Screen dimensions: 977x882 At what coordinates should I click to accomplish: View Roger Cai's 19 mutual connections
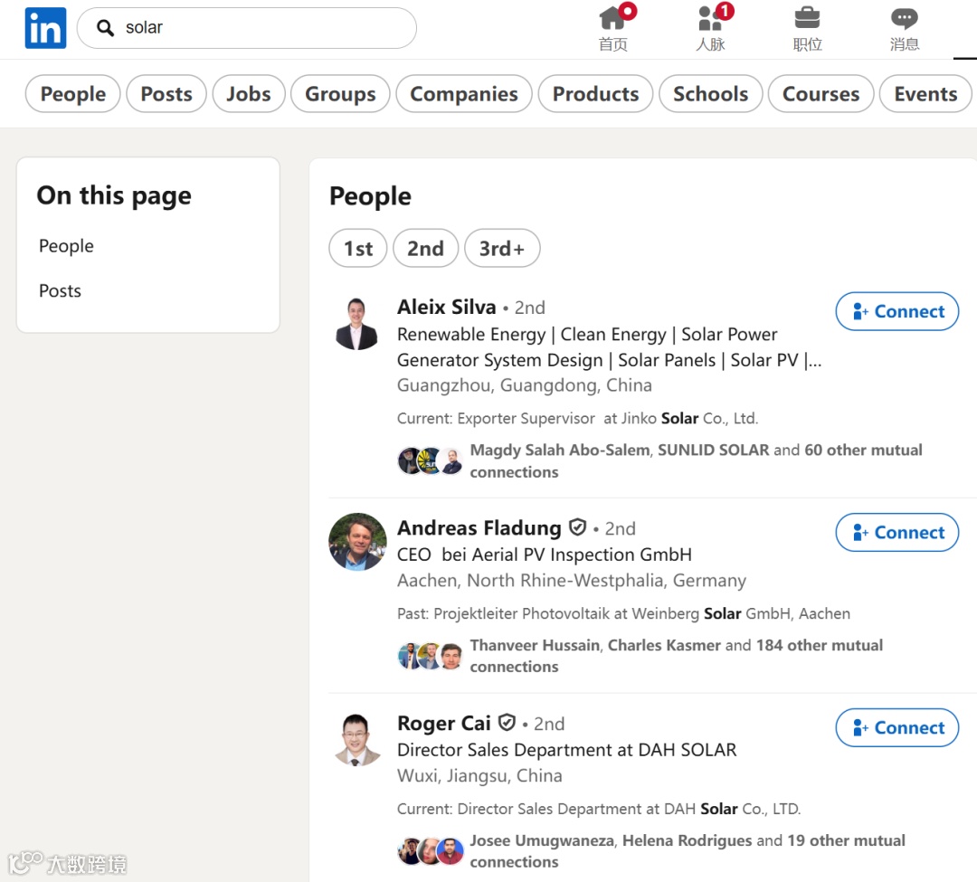pos(688,851)
